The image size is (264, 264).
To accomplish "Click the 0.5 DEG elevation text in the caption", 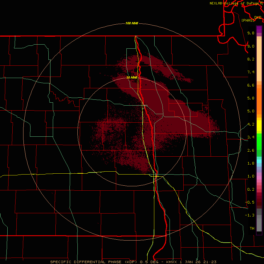I will (150, 262).
